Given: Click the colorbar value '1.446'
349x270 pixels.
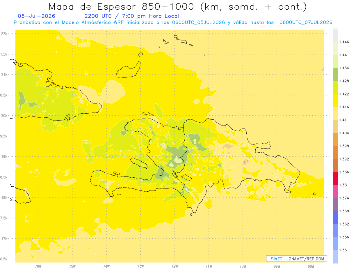Looking at the screenshot, I should [344, 42].
